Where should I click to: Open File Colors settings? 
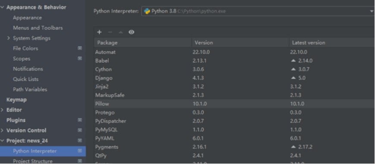point(25,48)
